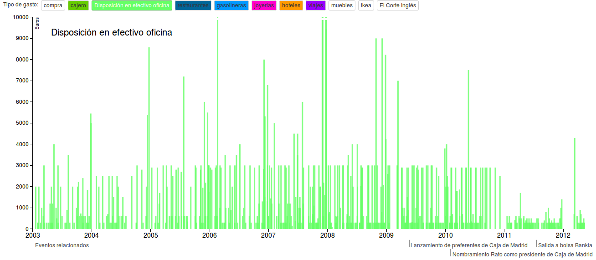596x260 pixels.
Task: Show 'El Corte Inglés' spending
Action: coord(397,5)
